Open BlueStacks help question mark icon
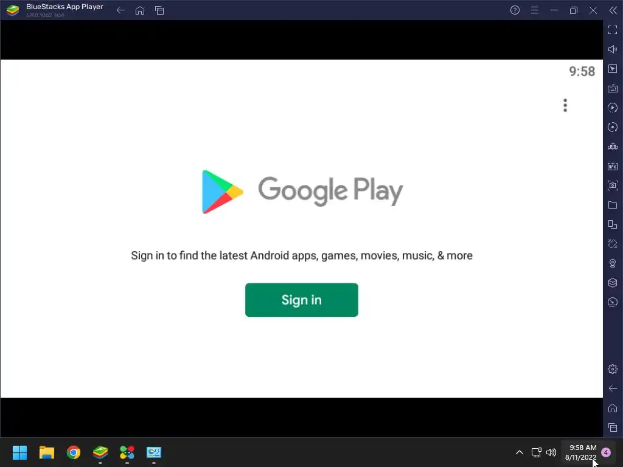The image size is (623, 467). pyautogui.click(x=515, y=10)
